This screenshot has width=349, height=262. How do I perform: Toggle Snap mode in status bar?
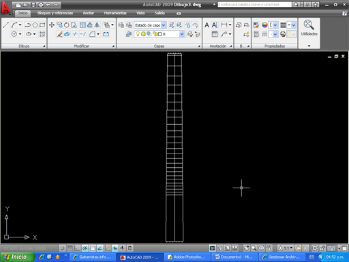pyautogui.click(x=62, y=248)
